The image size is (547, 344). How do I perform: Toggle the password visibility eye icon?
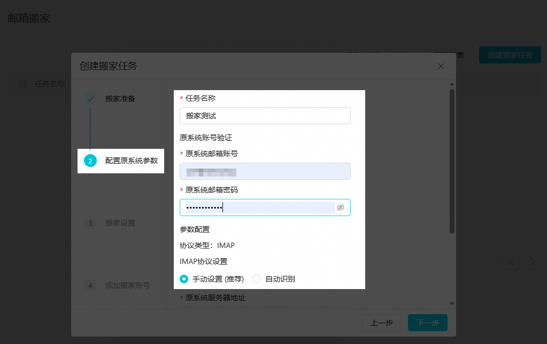pos(341,207)
